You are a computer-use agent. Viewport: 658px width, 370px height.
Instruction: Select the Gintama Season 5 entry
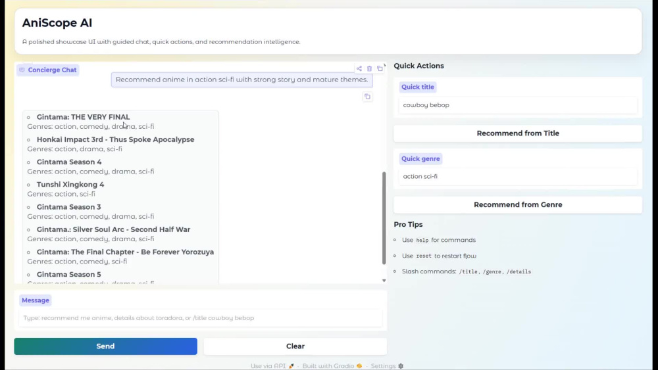click(69, 275)
